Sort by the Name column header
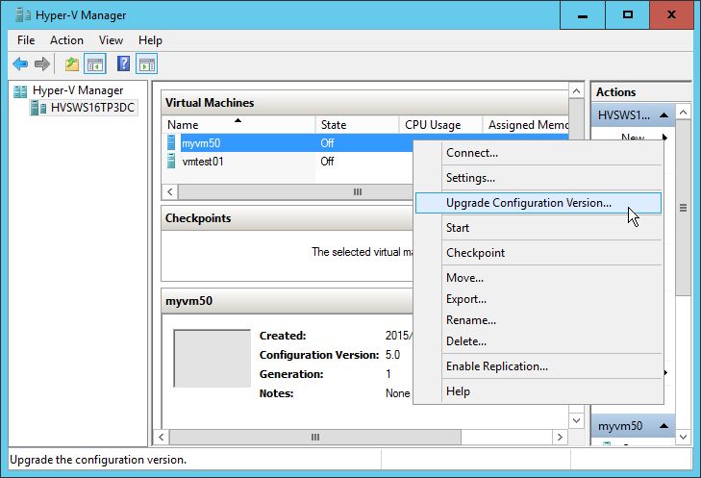 point(238,125)
